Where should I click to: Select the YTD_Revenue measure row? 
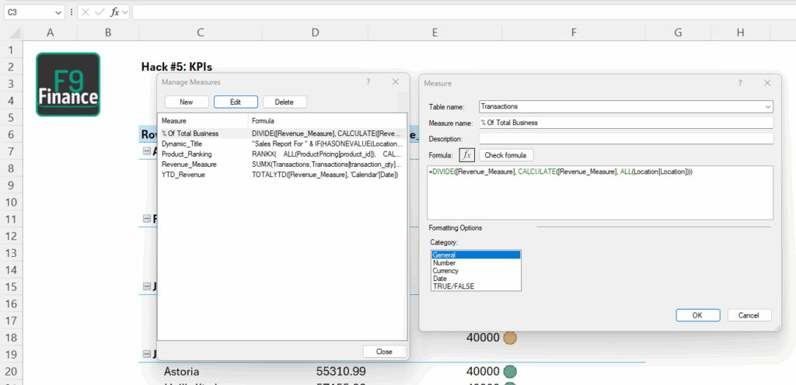pos(281,175)
